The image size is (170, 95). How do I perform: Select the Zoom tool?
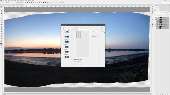pos(1,39)
